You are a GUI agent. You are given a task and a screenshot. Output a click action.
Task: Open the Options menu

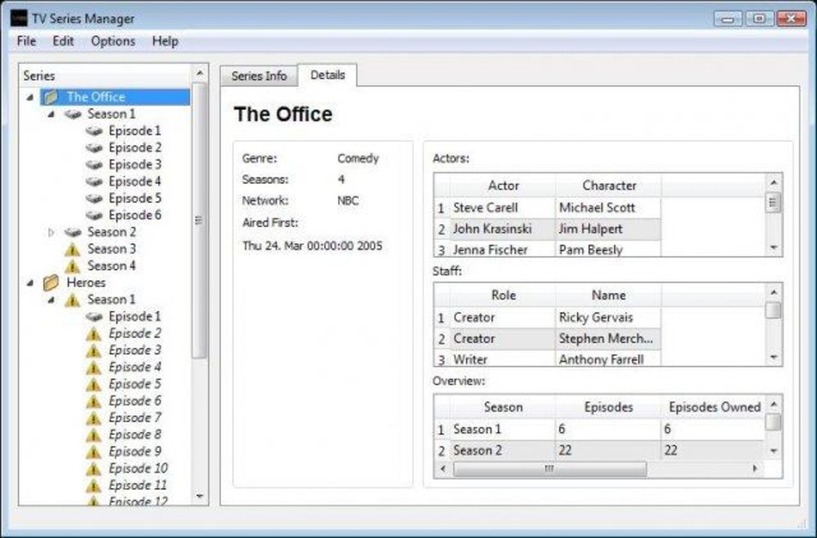[x=113, y=41]
